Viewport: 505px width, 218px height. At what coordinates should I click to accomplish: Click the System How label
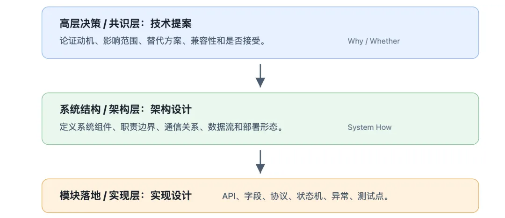369,127
